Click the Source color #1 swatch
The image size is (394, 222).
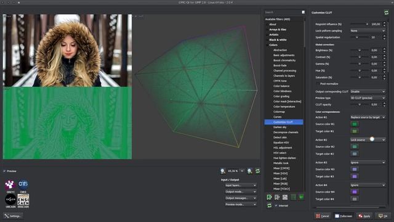tap(355, 124)
